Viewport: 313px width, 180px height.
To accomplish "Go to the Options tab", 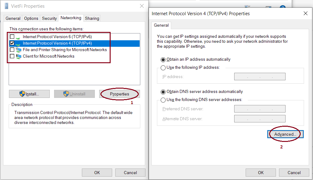I will [31, 18].
